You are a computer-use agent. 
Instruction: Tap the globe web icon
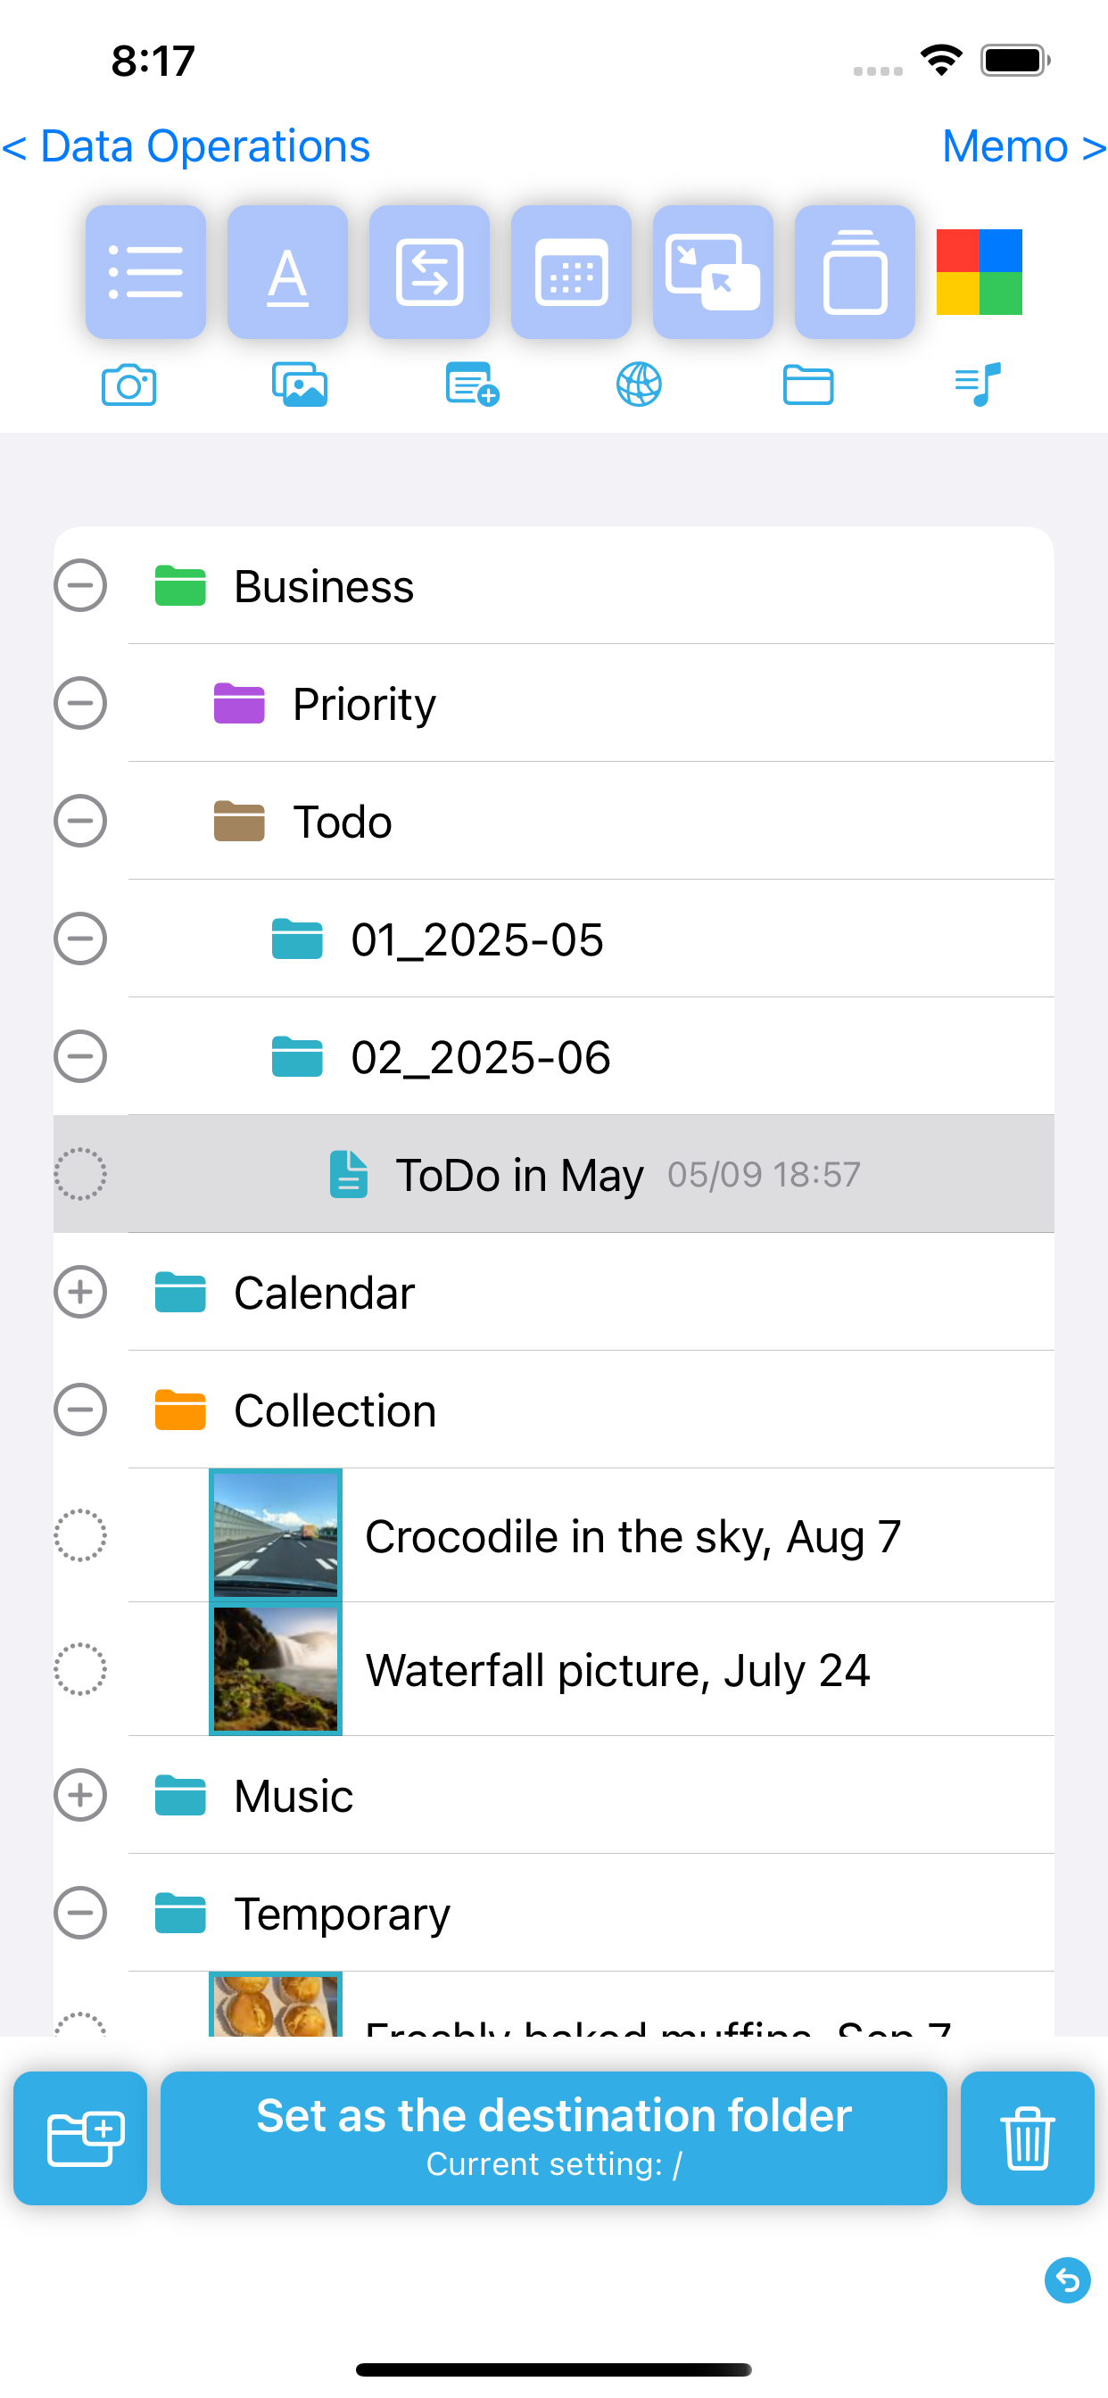tap(639, 385)
